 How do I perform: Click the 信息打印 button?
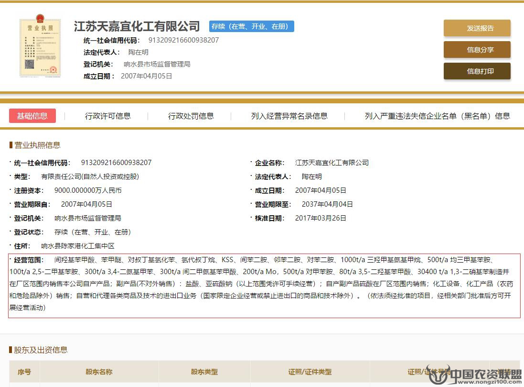click(x=477, y=71)
